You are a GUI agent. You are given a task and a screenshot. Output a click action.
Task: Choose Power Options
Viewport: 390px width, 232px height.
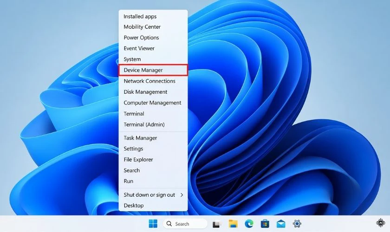(153, 38)
